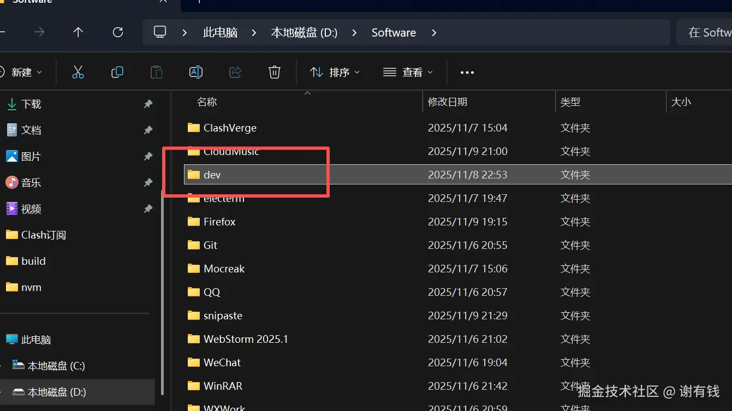Viewport: 732px width, 411px height.
Task: Unpin 下载 using its pin icon
Action: click(x=148, y=104)
